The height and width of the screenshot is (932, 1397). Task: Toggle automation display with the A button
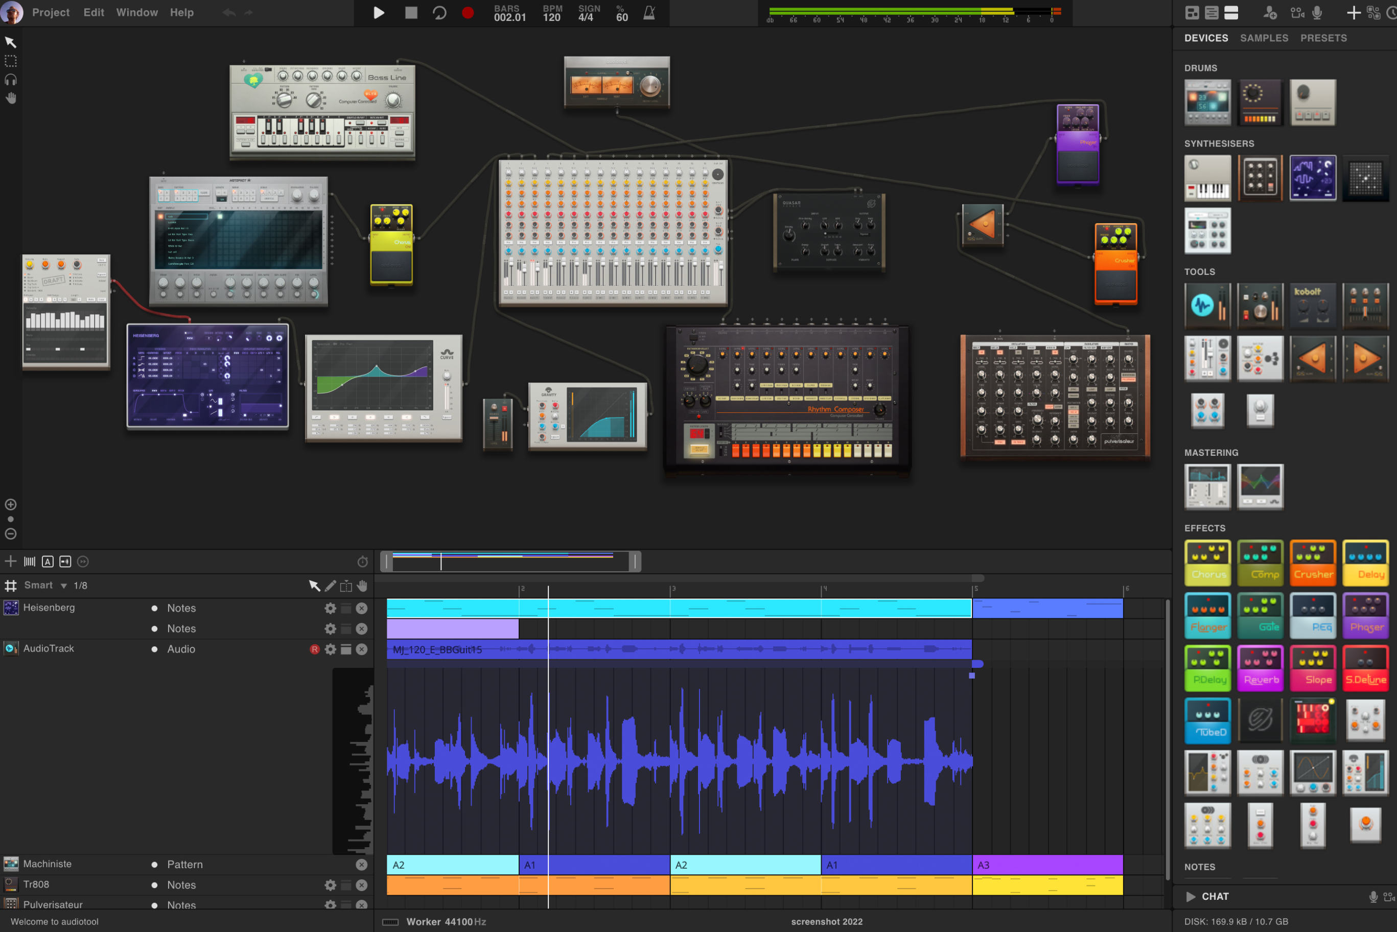tap(48, 561)
